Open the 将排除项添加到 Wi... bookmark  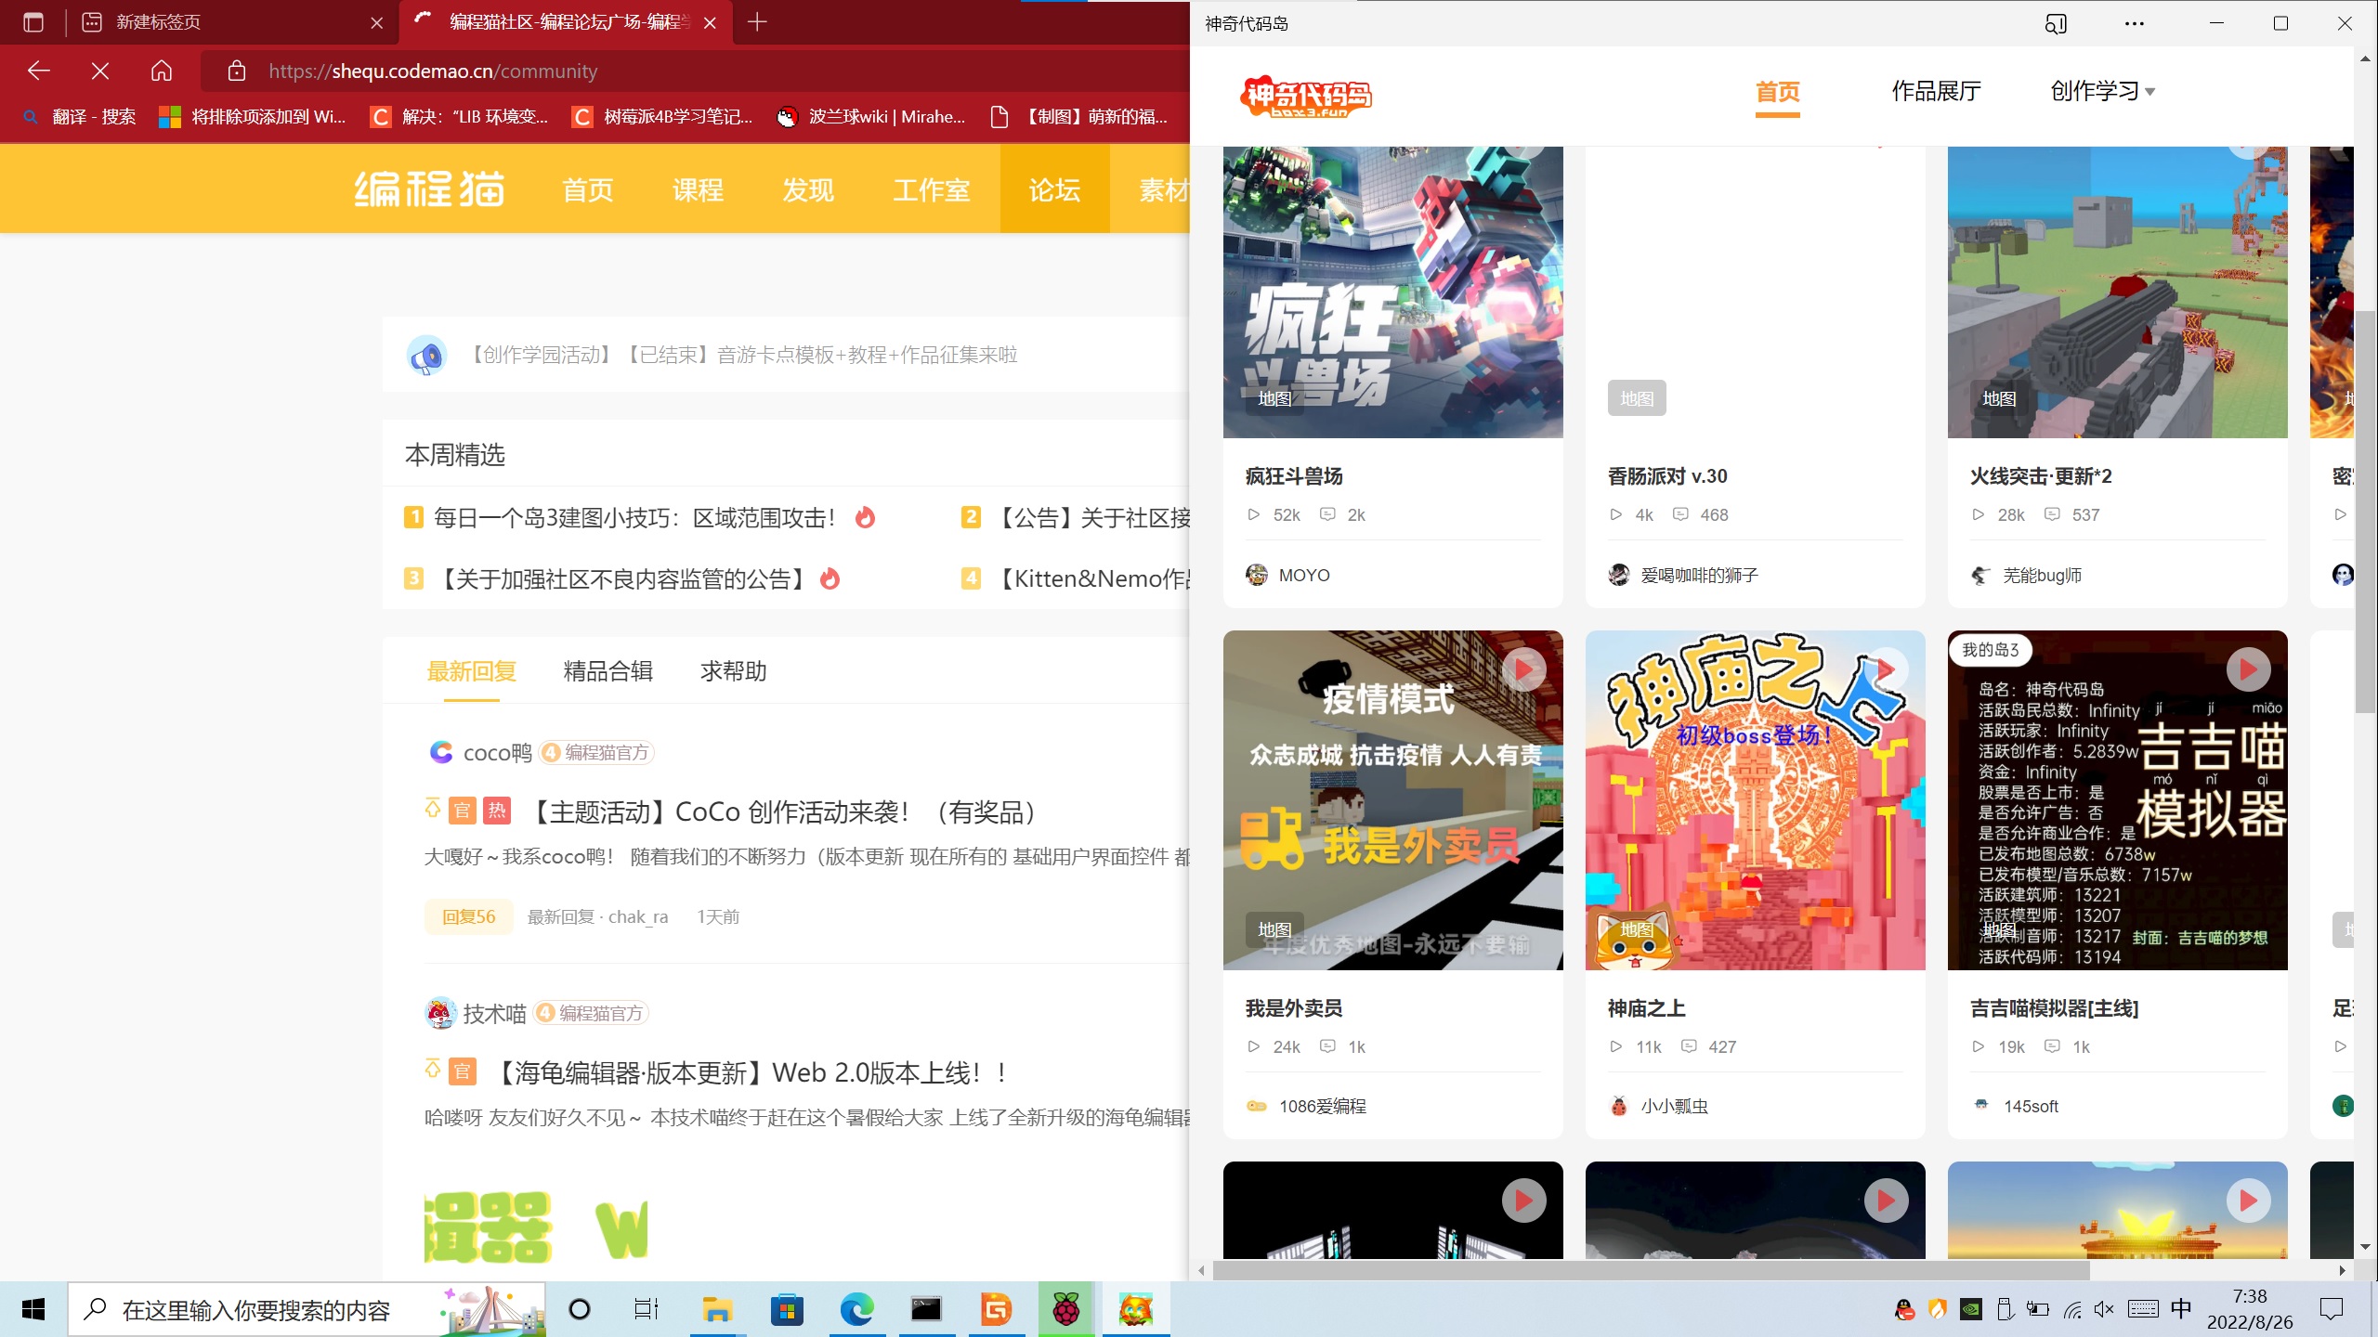(x=253, y=117)
